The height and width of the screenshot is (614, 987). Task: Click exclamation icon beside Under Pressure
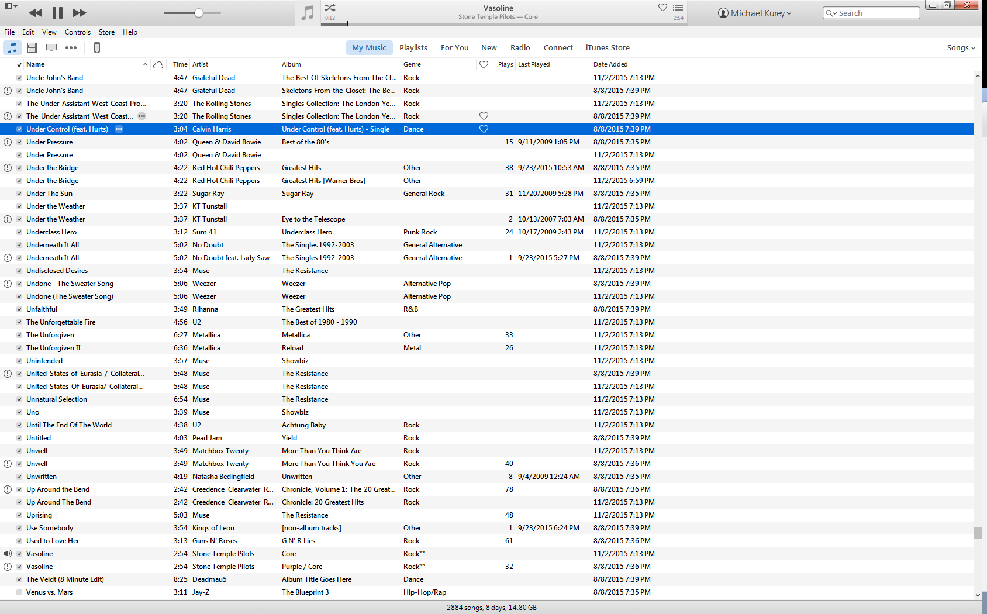[8, 142]
